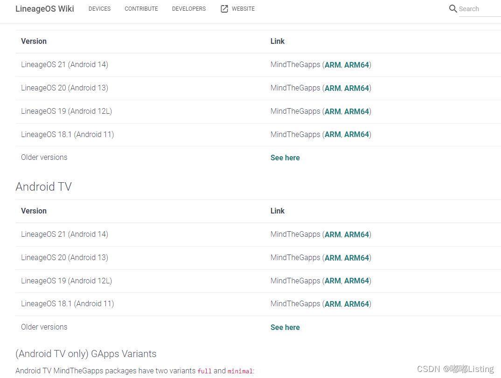This screenshot has width=501, height=378.
Task: Download ARM64 for Android TV LineageOS 19
Action: pos(356,281)
